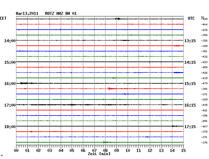Click the DC offset value -378
This screenshot has height=159, width=209.
pos(204,132)
